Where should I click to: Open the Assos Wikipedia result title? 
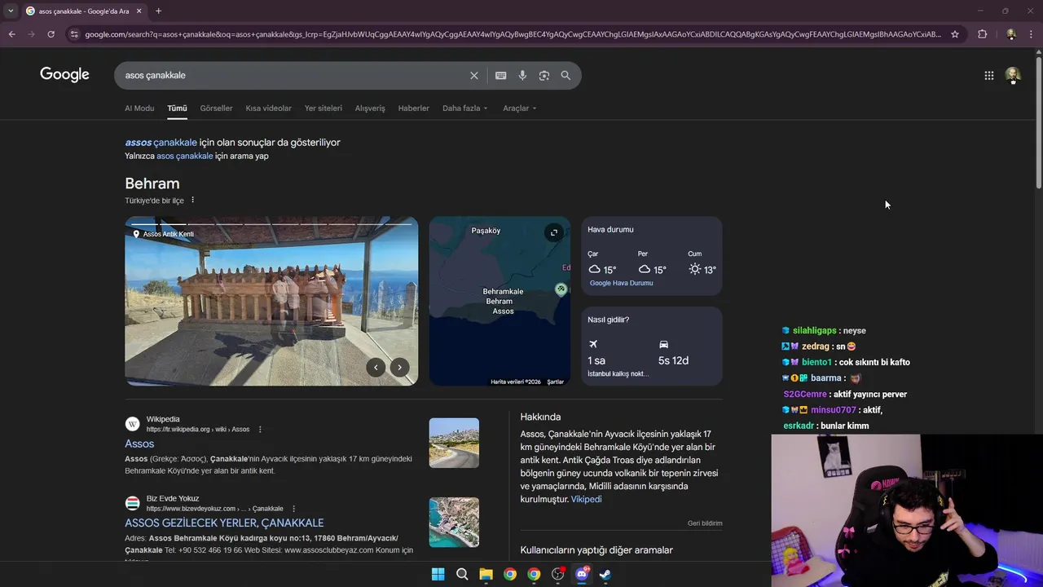(x=139, y=444)
